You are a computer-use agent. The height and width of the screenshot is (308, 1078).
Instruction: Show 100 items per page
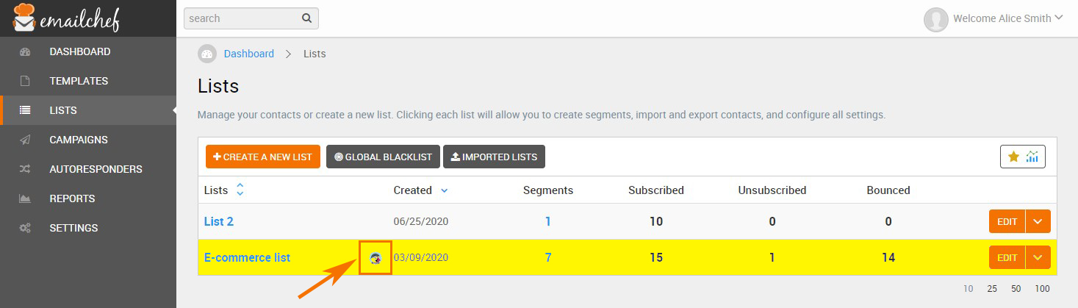pos(1042,289)
